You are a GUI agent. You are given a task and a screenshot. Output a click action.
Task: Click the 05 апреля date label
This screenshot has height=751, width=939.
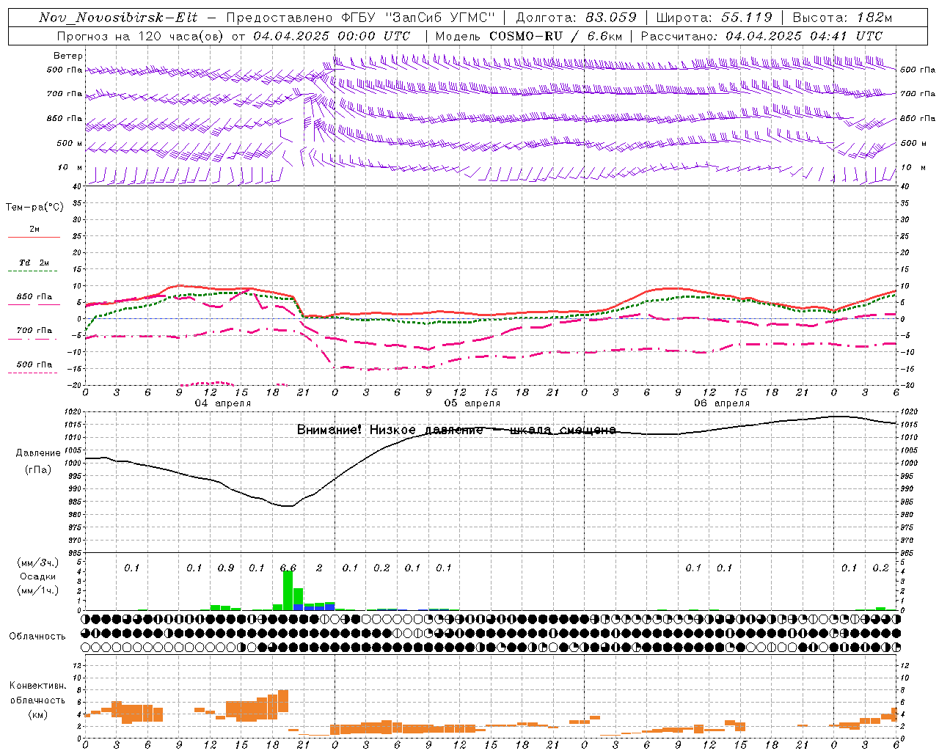point(472,403)
